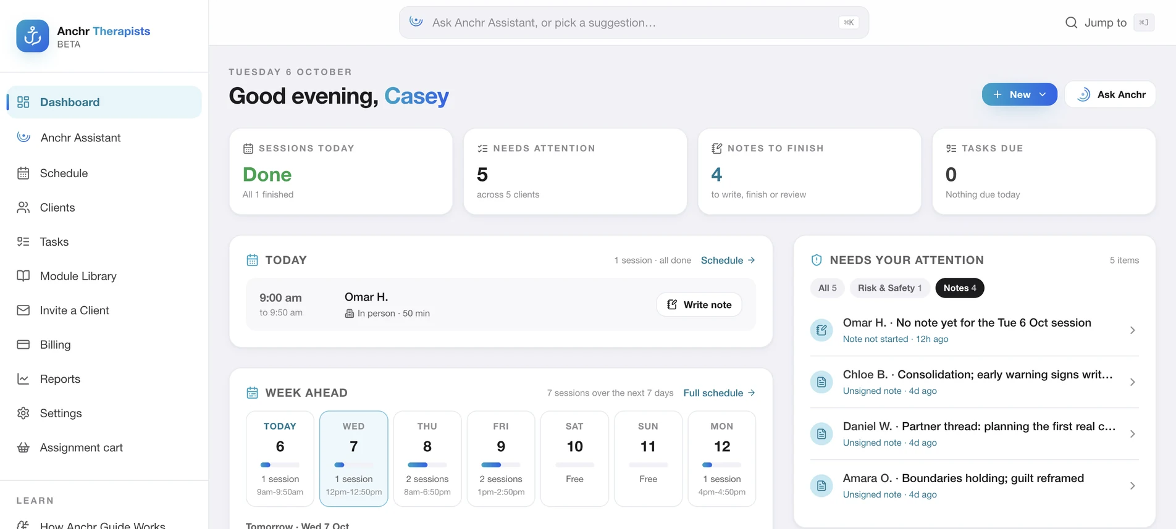Click the Tasks checklist icon in sidebar

pyautogui.click(x=23, y=242)
